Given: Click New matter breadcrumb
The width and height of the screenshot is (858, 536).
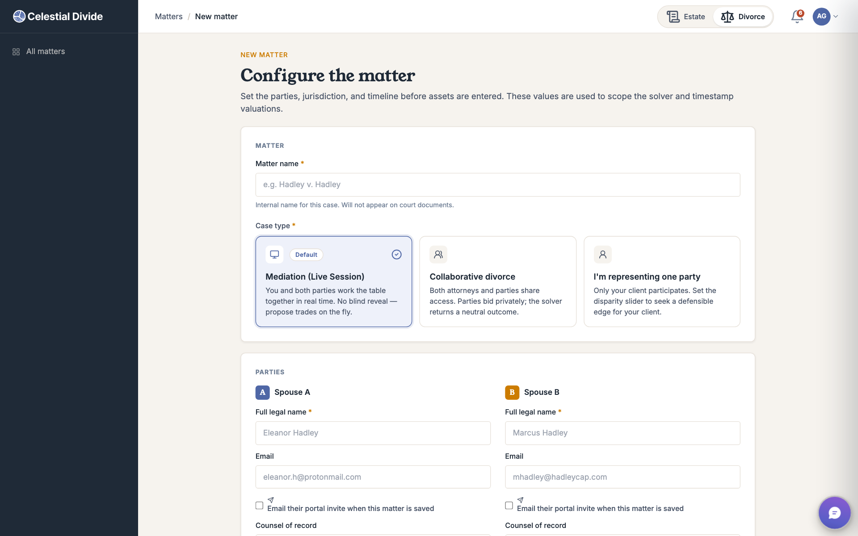Looking at the screenshot, I should 216,17.
